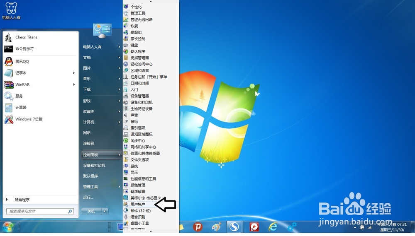This screenshot has width=415, height=236.
Task: Expand 文档 submenu
Action: (120, 58)
